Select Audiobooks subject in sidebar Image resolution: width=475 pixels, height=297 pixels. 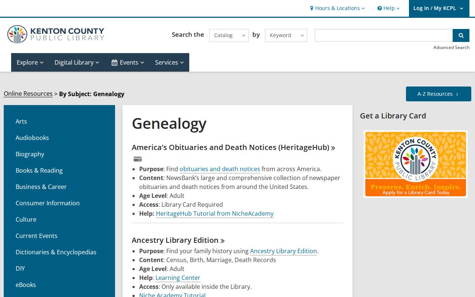pyautogui.click(x=32, y=138)
